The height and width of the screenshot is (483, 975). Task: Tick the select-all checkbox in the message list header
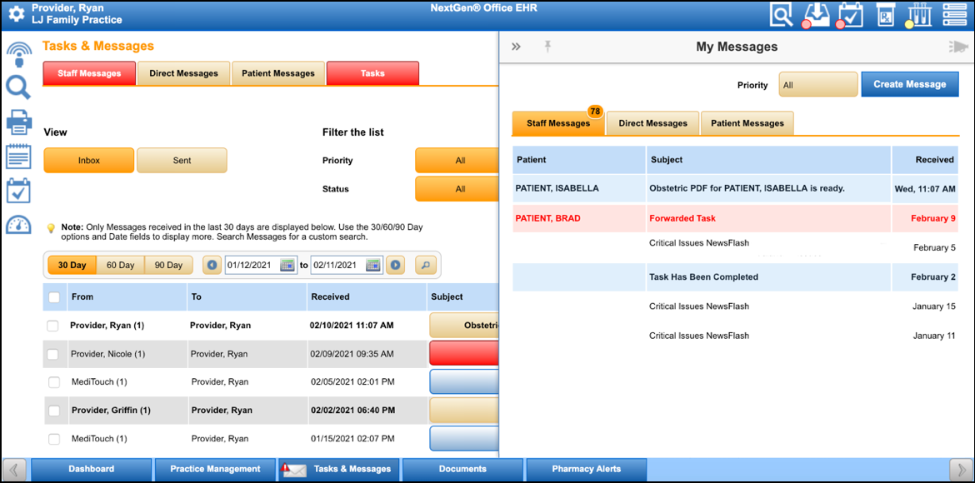point(54,297)
